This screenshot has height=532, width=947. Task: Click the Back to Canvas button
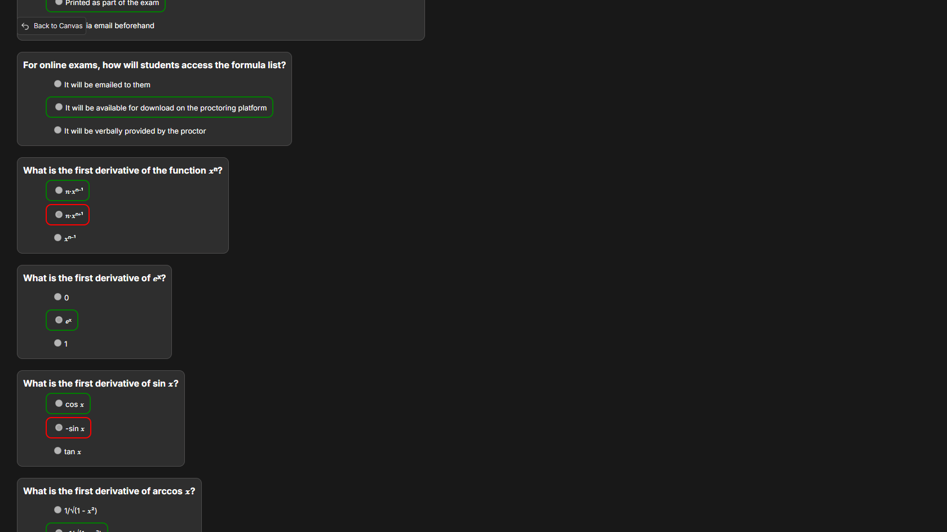coord(52,26)
